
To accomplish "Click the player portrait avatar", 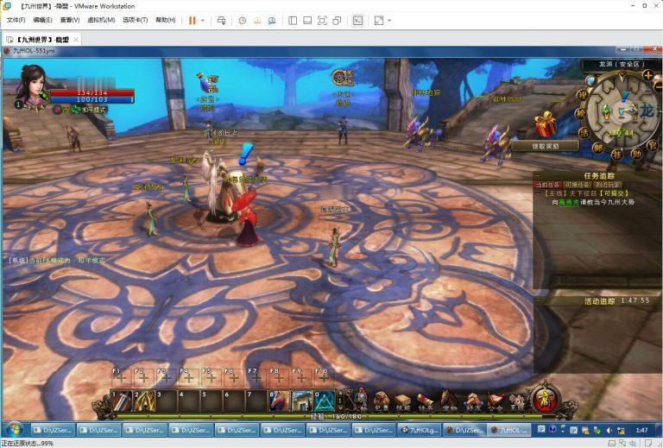I will coord(32,85).
